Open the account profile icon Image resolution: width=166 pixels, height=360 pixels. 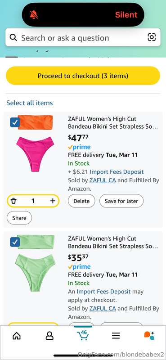[x=49, y=336]
